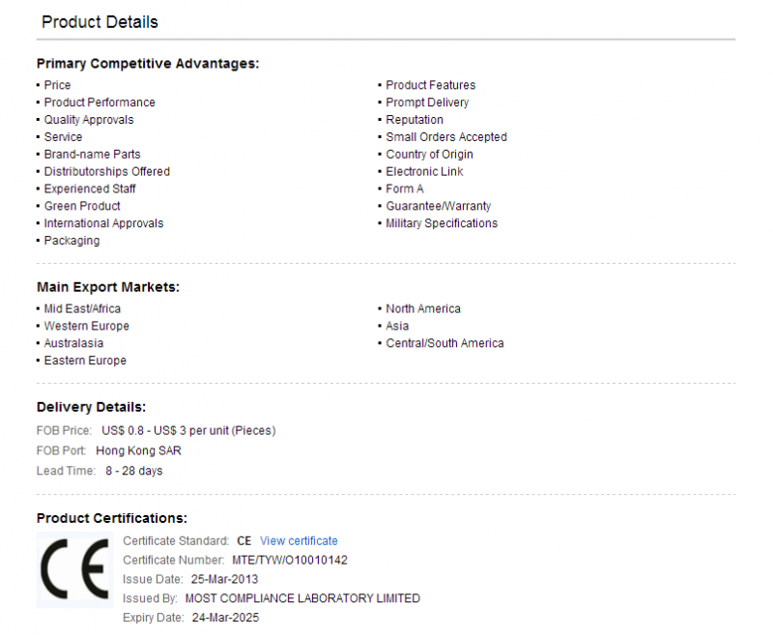
Task: Click the Guarantee/Warranty item
Action: (439, 206)
